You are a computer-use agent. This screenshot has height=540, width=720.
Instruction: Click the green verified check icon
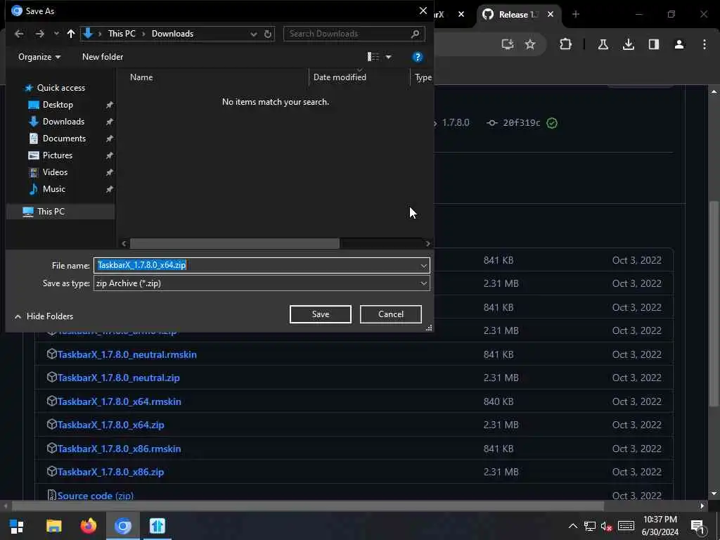coord(552,123)
